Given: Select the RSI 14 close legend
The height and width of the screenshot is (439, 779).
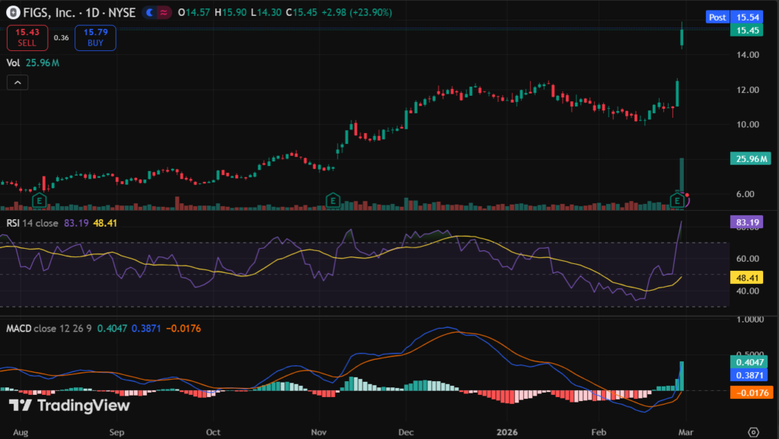Looking at the screenshot, I should click(33, 223).
